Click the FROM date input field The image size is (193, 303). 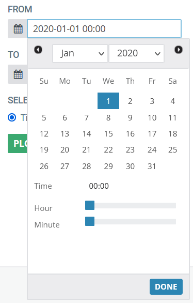(104, 28)
